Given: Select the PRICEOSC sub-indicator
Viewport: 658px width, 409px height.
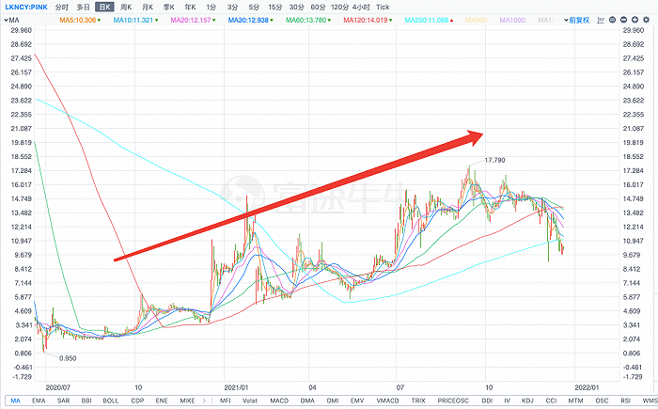Looking at the screenshot, I should (x=453, y=401).
